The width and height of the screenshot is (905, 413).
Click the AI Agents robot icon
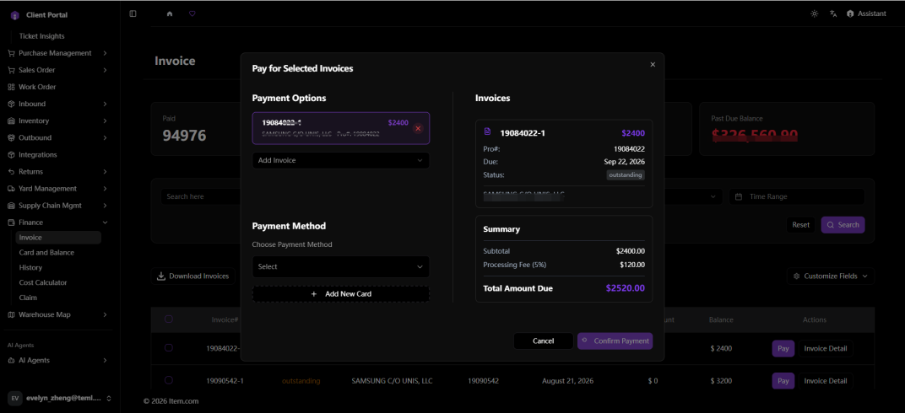pyautogui.click(x=12, y=360)
